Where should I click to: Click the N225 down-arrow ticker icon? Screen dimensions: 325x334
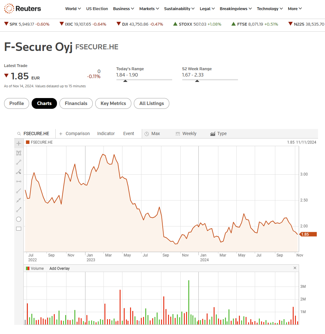(290, 24)
